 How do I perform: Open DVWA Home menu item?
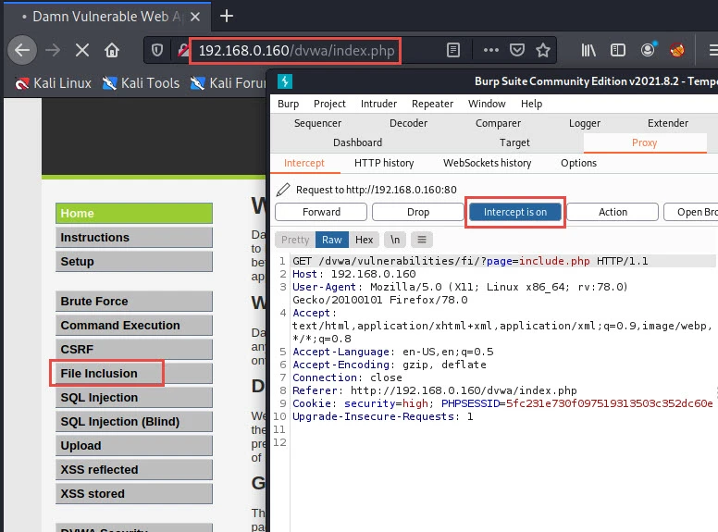coord(134,214)
